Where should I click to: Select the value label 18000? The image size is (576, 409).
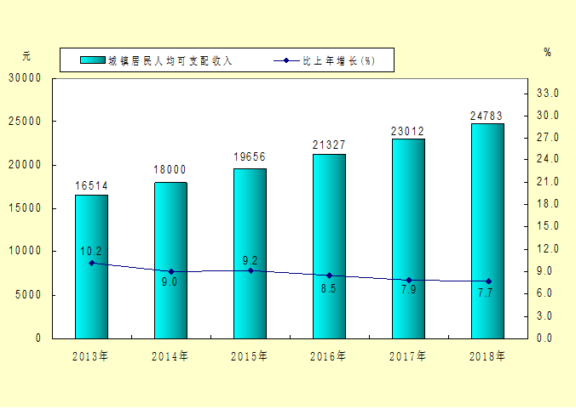170,169
